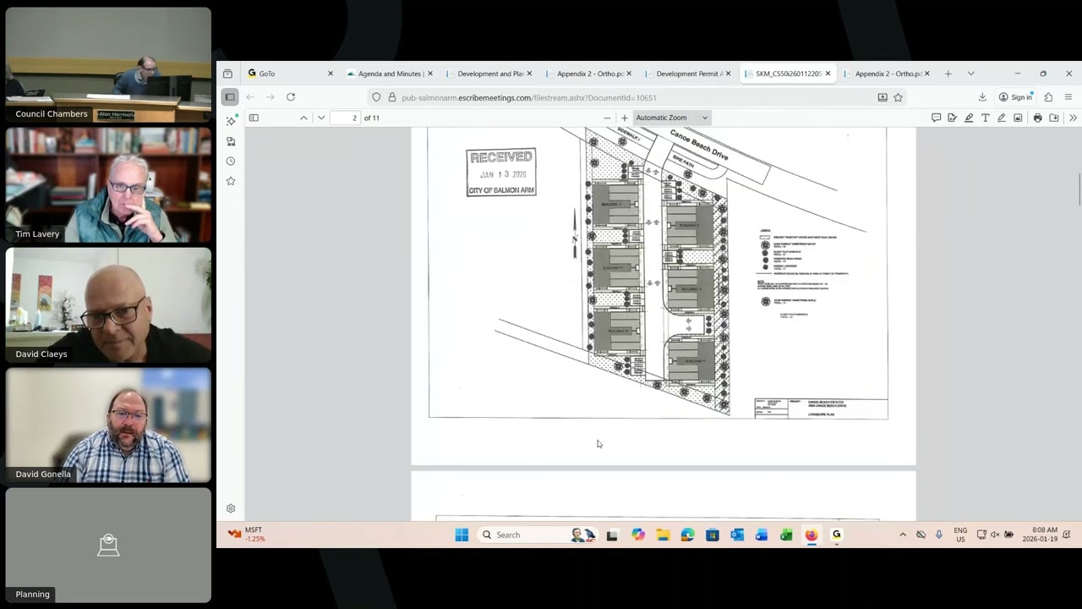Select the Draw pen tool
This screenshot has width=1082, height=609.
[x=1002, y=118]
